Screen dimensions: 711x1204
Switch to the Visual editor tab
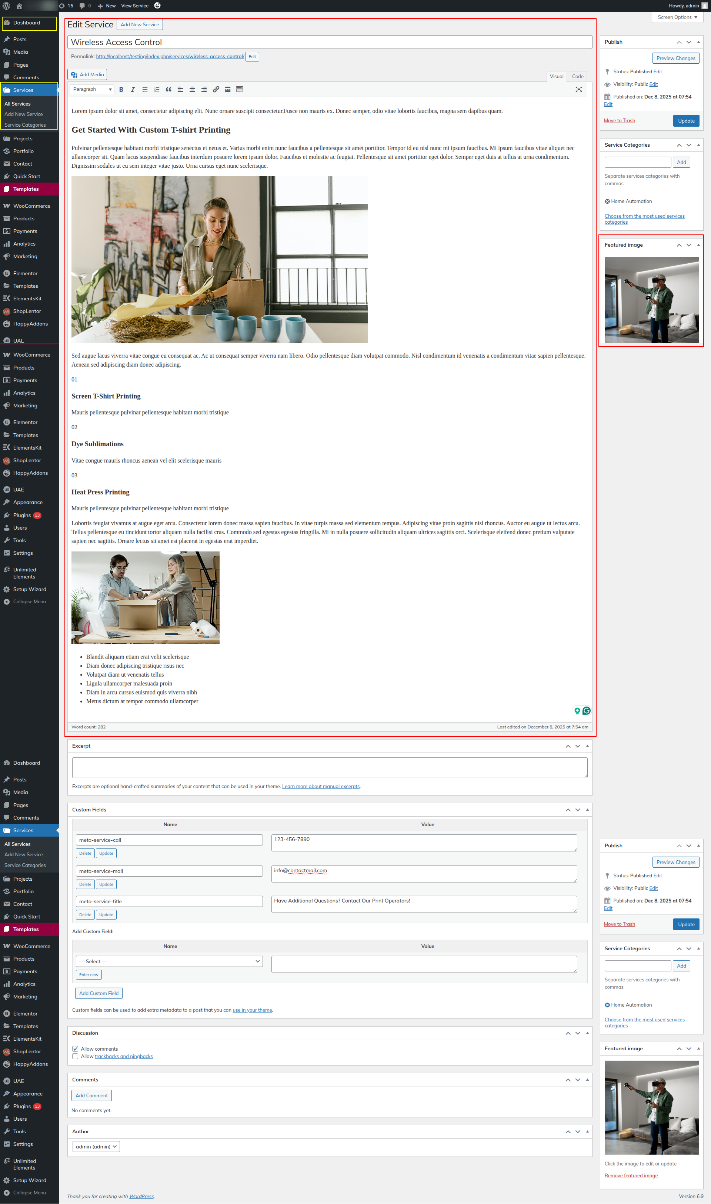(556, 77)
